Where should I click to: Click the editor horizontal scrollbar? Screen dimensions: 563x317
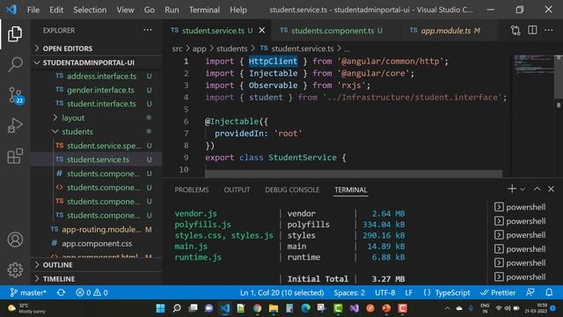coord(354,173)
